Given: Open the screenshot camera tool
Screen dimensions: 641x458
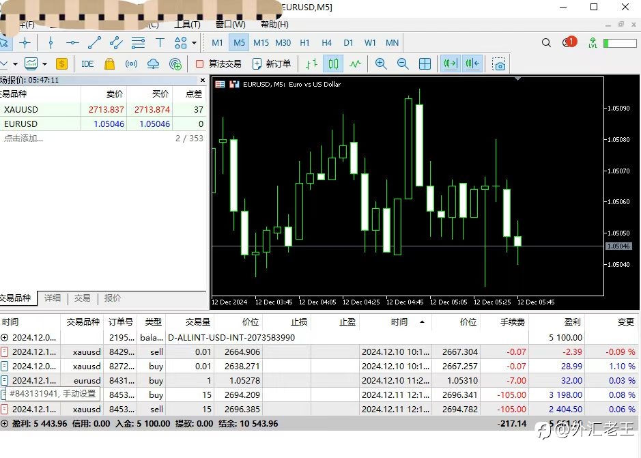Looking at the screenshot, I should point(499,64).
